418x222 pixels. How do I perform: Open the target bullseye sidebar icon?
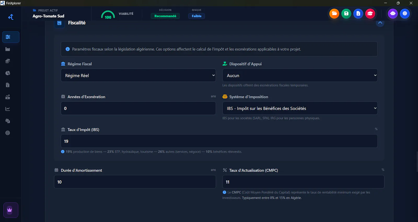click(8, 133)
